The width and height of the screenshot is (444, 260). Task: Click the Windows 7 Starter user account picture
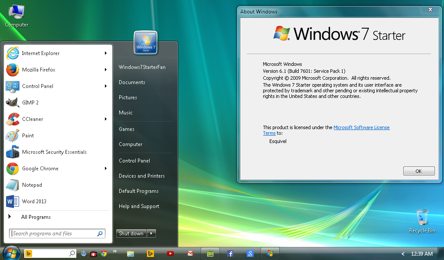click(146, 43)
